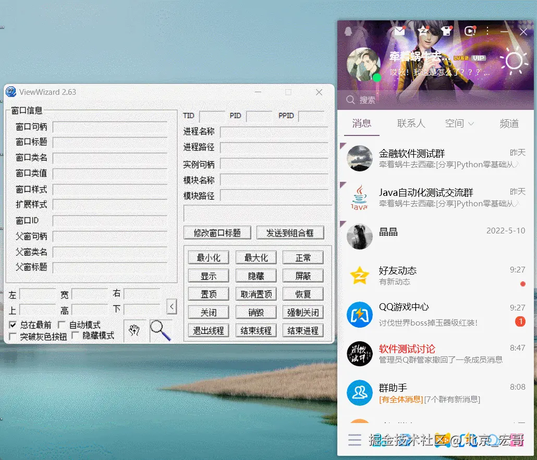Screen dimensions: 537x460
Task: Click the green online status dot
Action: (377, 78)
